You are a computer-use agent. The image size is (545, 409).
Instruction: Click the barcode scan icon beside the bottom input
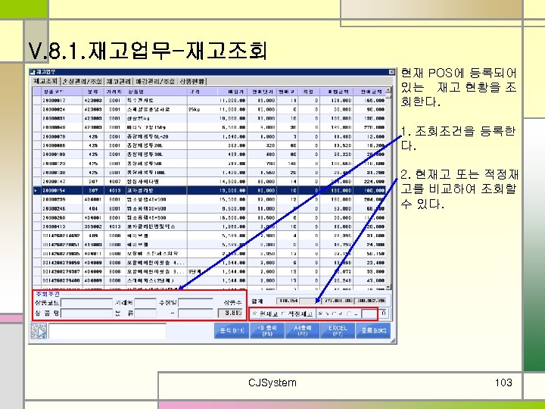tap(39, 330)
